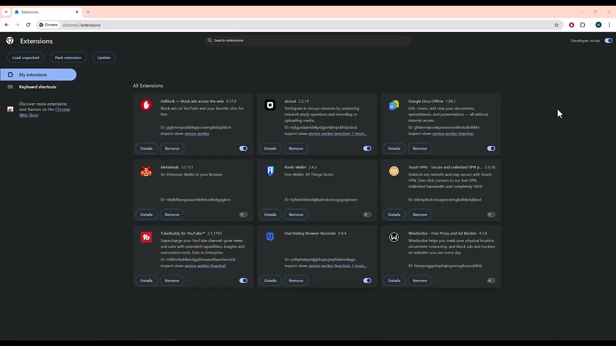This screenshot has height=346, width=616.
Task: Enable the Touch VPN toggle
Action: 491,215
